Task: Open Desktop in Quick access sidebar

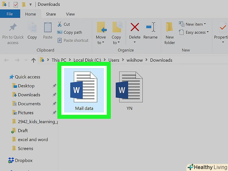Action: pyautogui.click(x=26, y=86)
